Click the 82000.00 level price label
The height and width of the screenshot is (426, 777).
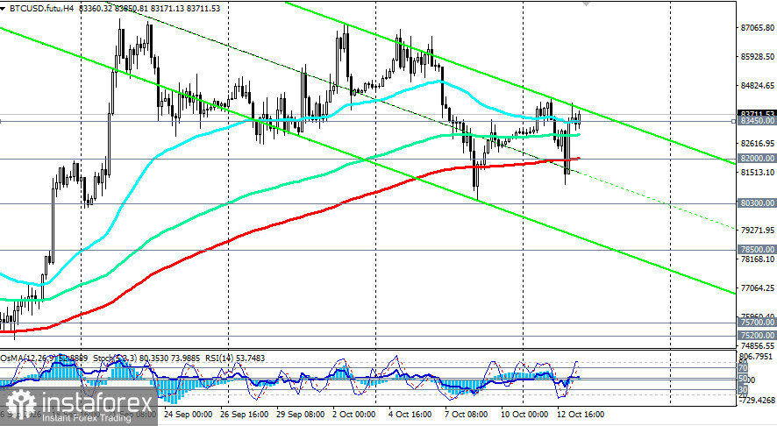pyautogui.click(x=757, y=159)
